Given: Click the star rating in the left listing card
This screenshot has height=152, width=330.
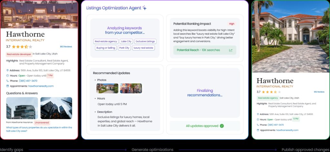Looking at the screenshot, I should click(22, 47).
